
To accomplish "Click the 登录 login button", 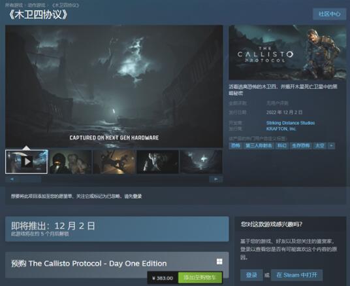I will [251, 275].
